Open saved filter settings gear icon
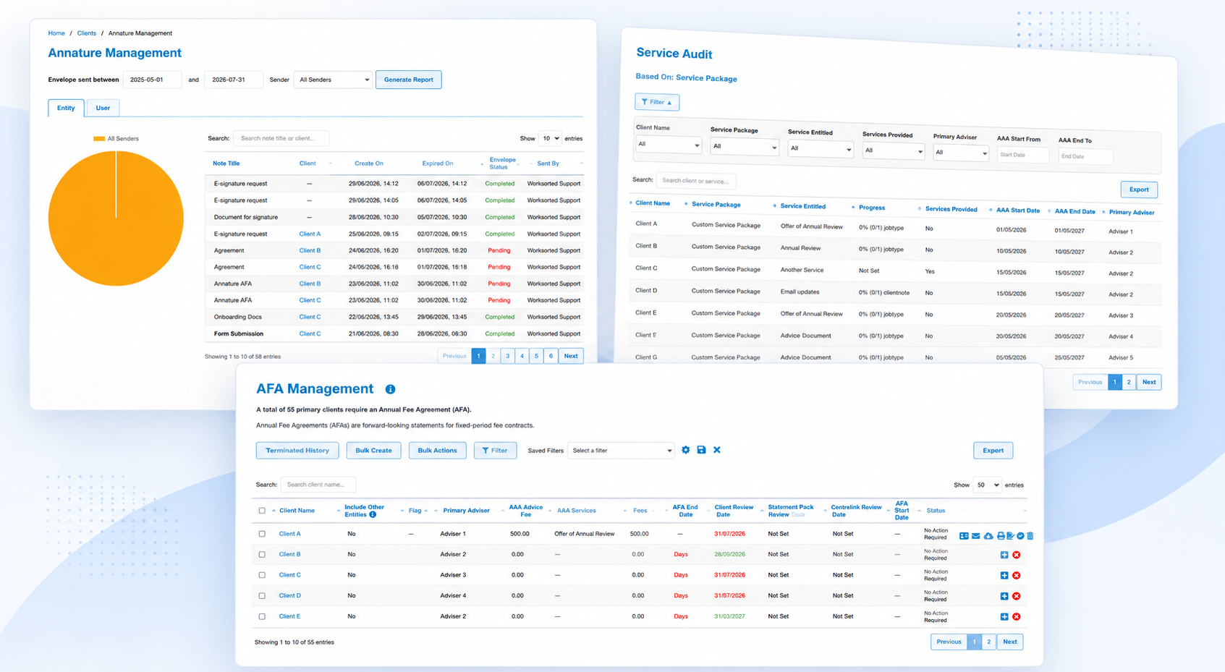The image size is (1225, 672). 686,450
